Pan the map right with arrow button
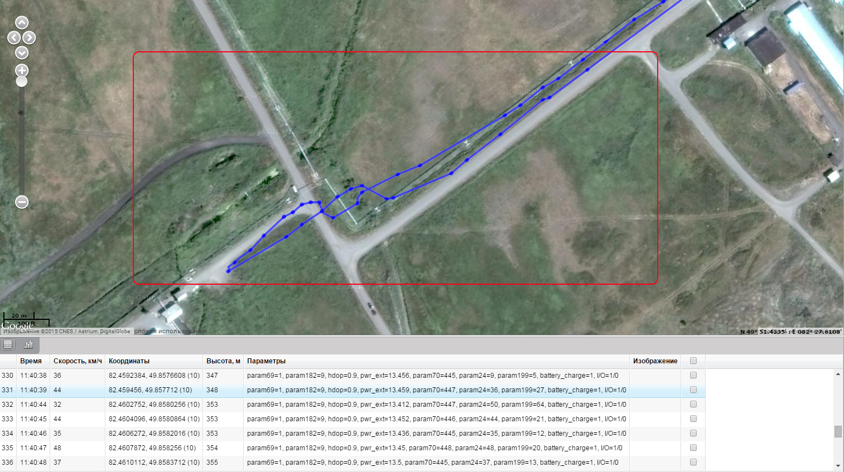Viewport: 844px width, 472px height. 30,38
